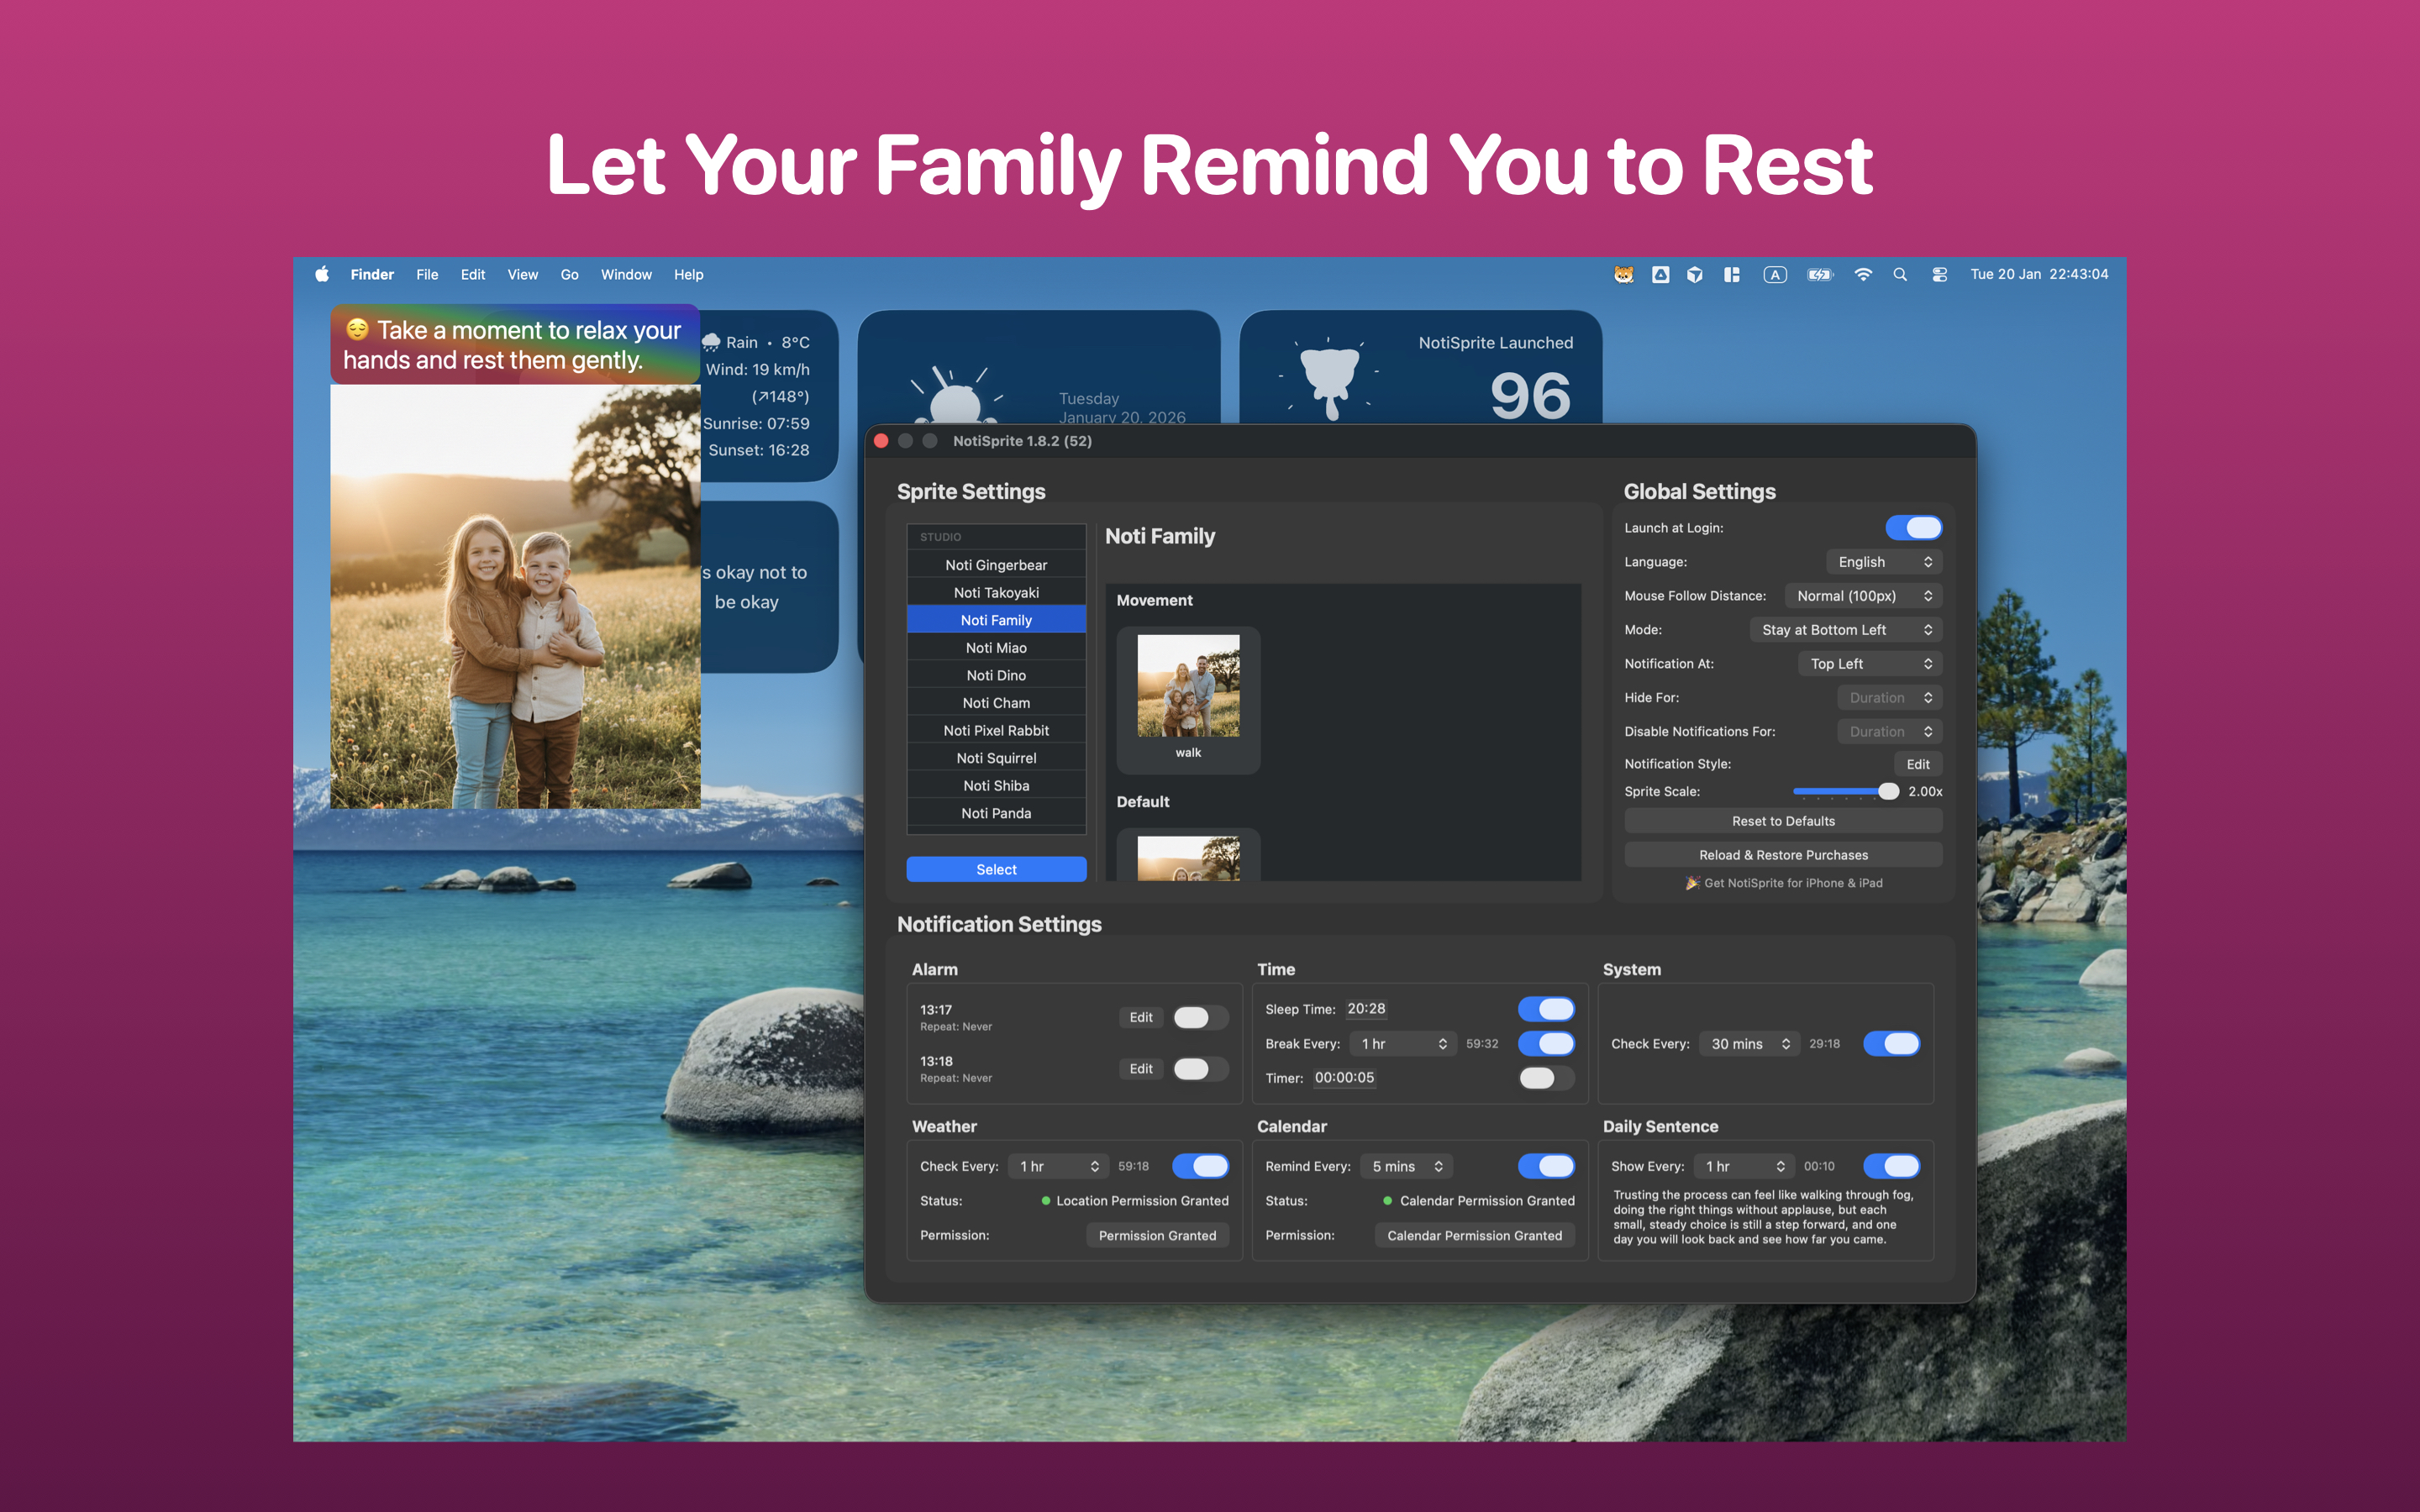Disable the Sleep Time toggle

coord(1545,1009)
